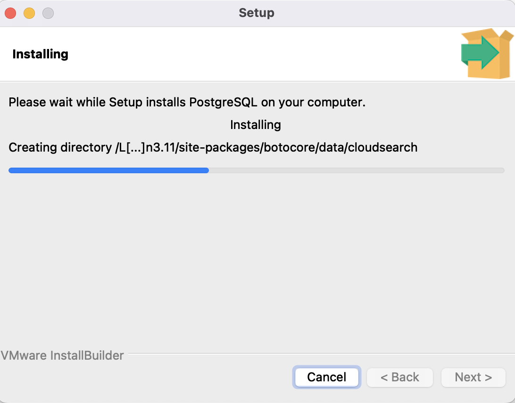515x403 pixels.
Task: Click the 'Creating directory' path text
Action: 213,147
